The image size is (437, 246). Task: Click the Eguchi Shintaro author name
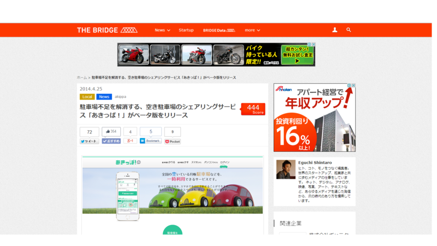point(315,162)
